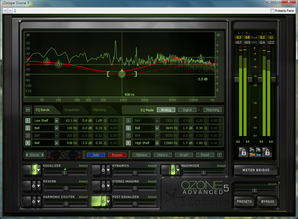Image resolution: width=298 pixels, height=219 pixels.
Task: Select Matching EQ mode beside Digital
Action: 213,110
